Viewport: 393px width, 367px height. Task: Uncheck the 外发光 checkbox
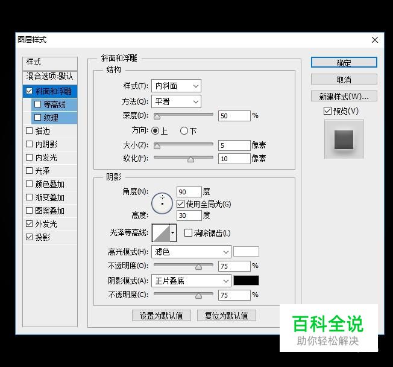coord(29,224)
